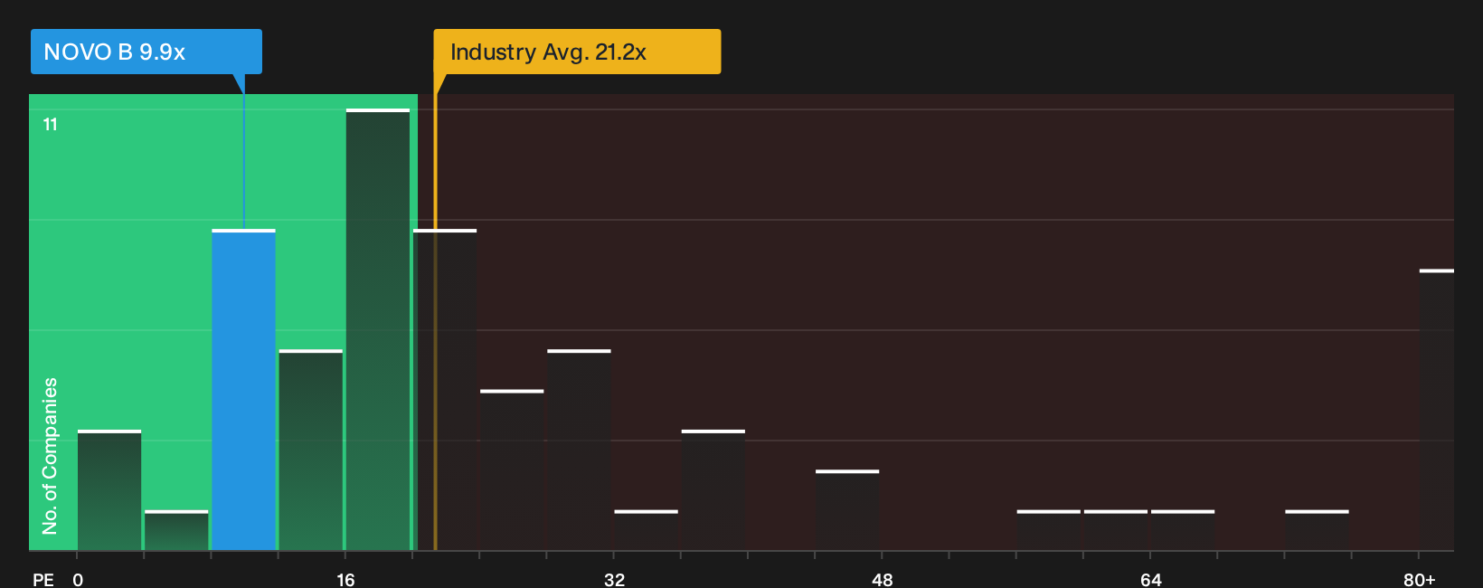Click the bar ending at PE 64

click(x=1116, y=530)
